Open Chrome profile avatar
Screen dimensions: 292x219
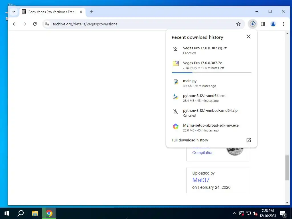tap(273, 24)
